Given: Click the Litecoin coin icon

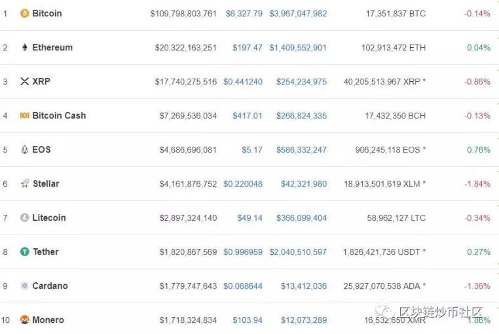Looking at the screenshot, I should (x=25, y=217).
